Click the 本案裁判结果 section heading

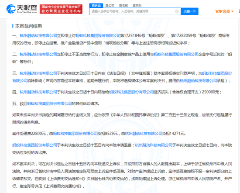(28, 26)
